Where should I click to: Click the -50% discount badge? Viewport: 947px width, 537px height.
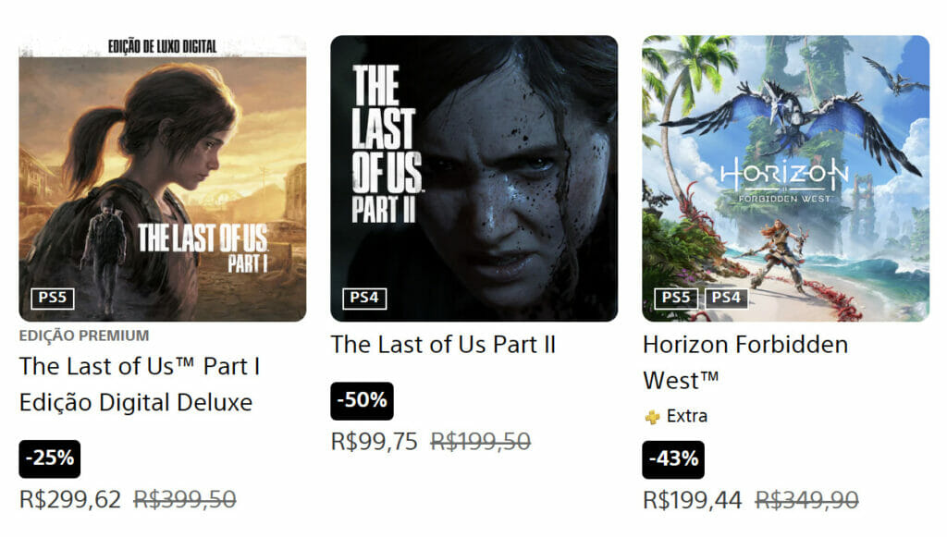click(x=362, y=401)
